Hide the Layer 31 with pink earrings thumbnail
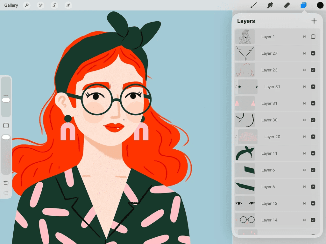Screen dimensions: 326x244 click(x=313, y=103)
